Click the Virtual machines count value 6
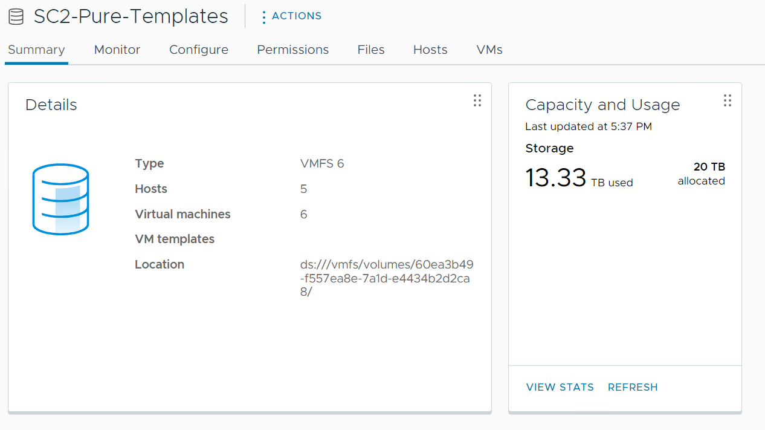This screenshot has width=765, height=430. [303, 214]
